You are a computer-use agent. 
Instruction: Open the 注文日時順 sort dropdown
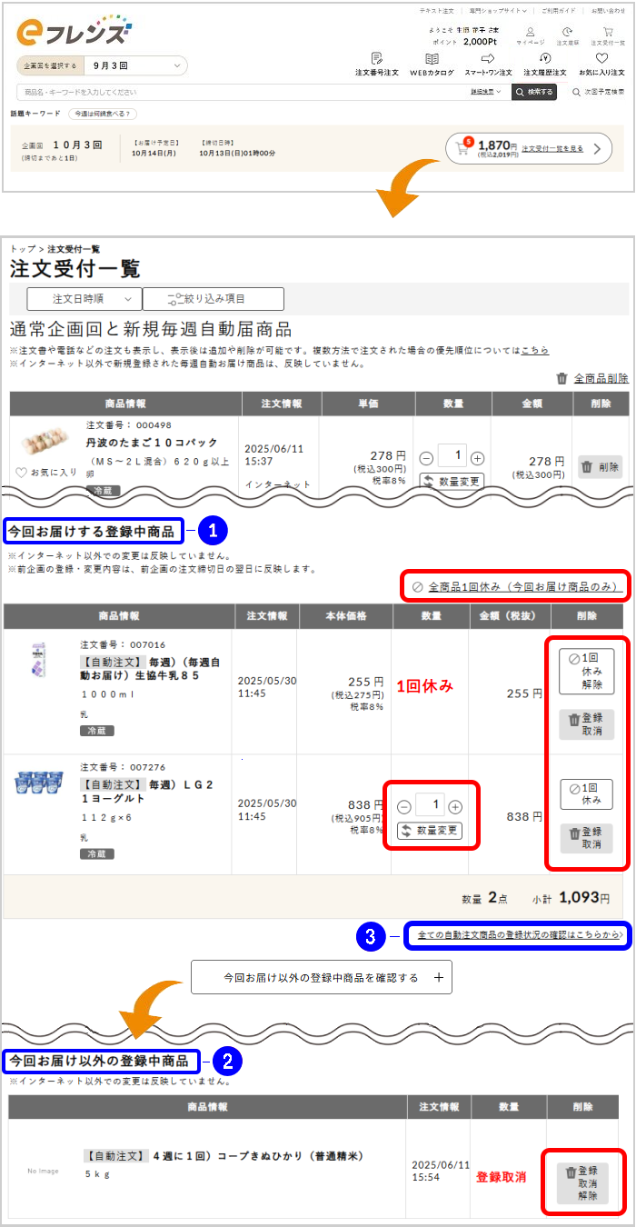(84, 298)
